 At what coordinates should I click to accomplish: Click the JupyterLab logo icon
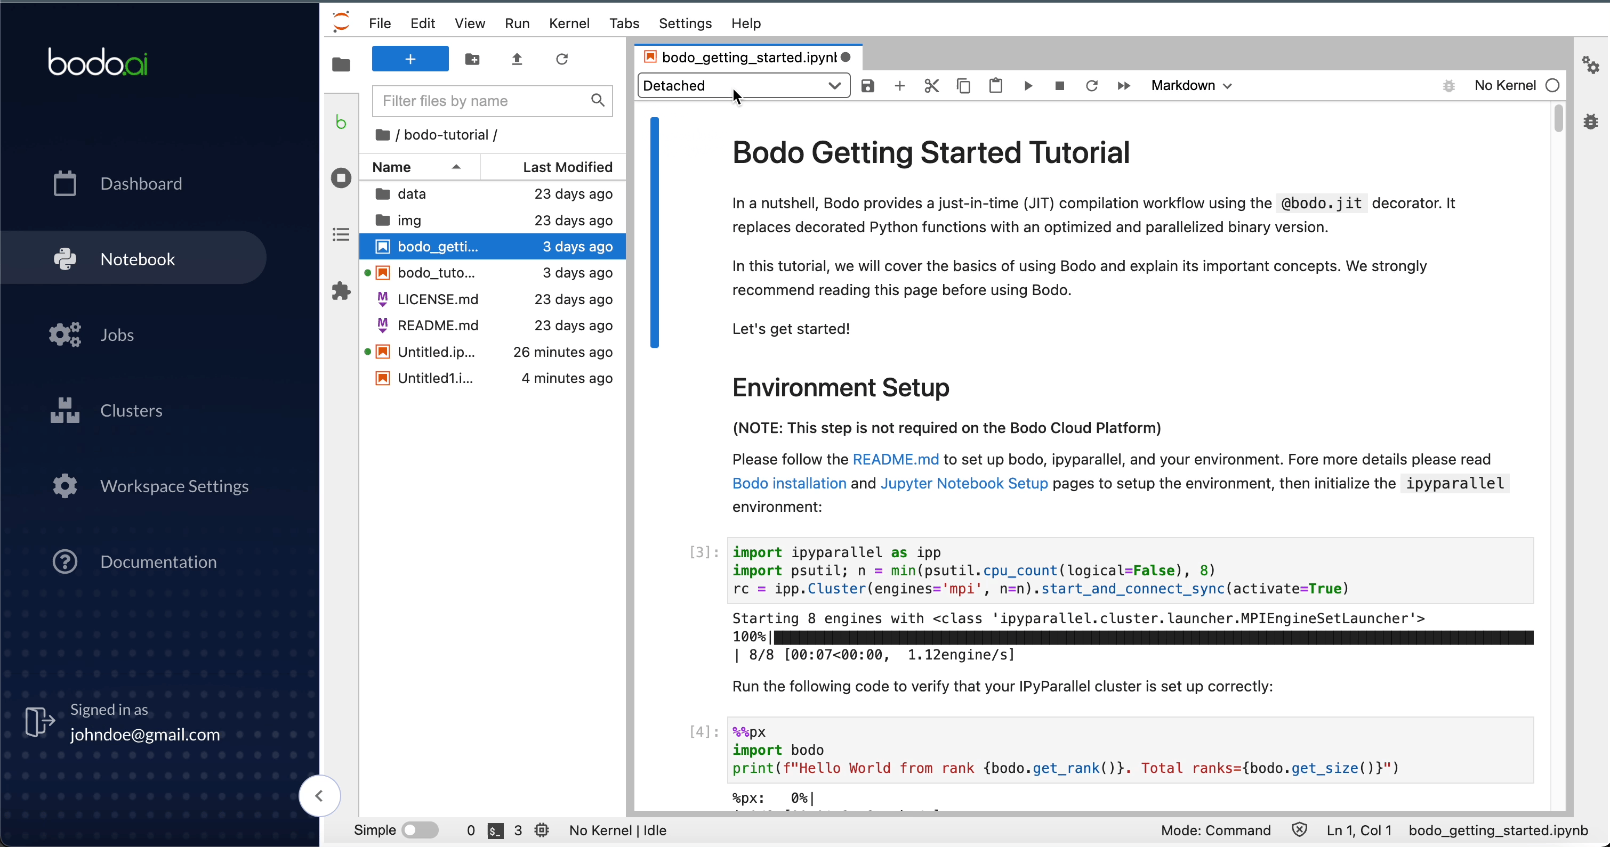pyautogui.click(x=341, y=22)
